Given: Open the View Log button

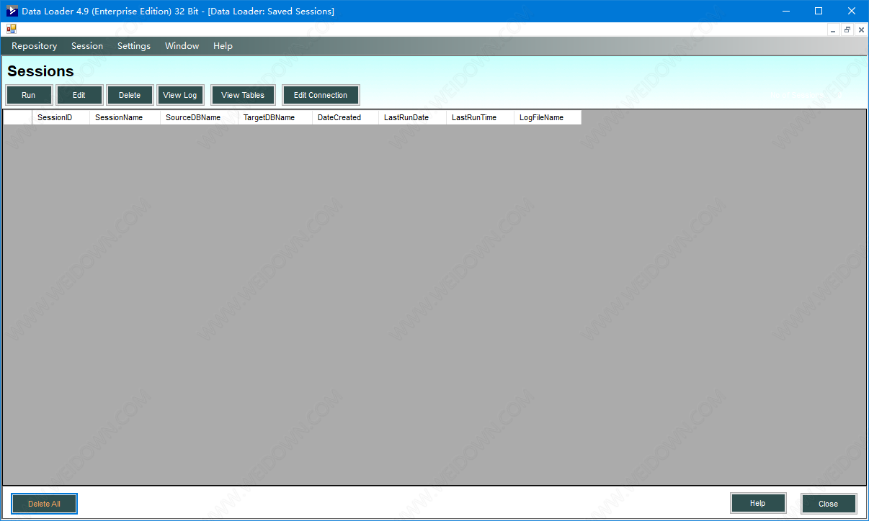Looking at the screenshot, I should [180, 95].
